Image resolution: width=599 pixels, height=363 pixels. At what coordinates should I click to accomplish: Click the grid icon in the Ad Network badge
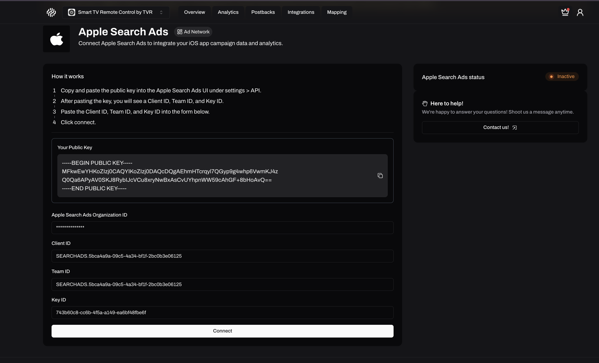[180, 32]
